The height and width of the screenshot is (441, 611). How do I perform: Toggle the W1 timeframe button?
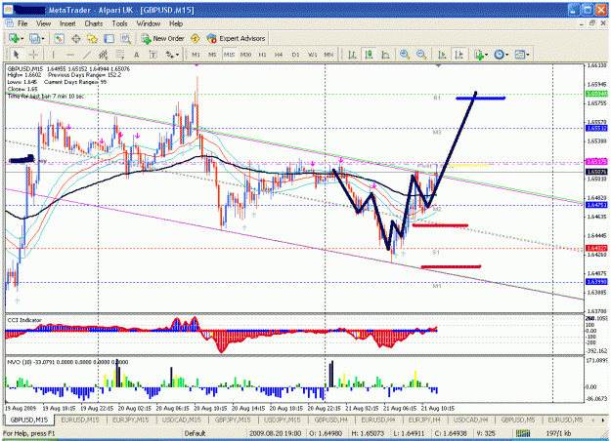point(313,55)
